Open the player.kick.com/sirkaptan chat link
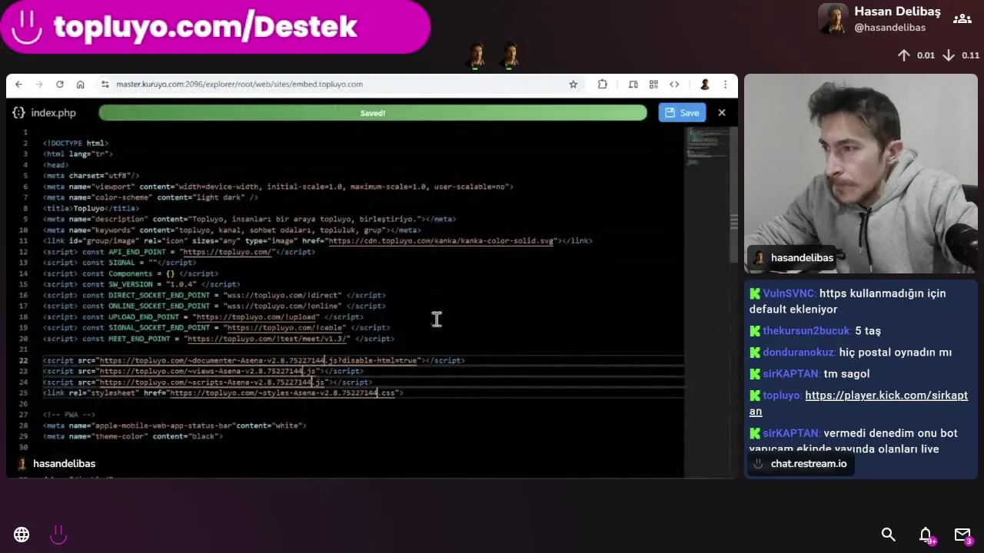Image resolution: width=984 pixels, height=553 pixels. 859,403
